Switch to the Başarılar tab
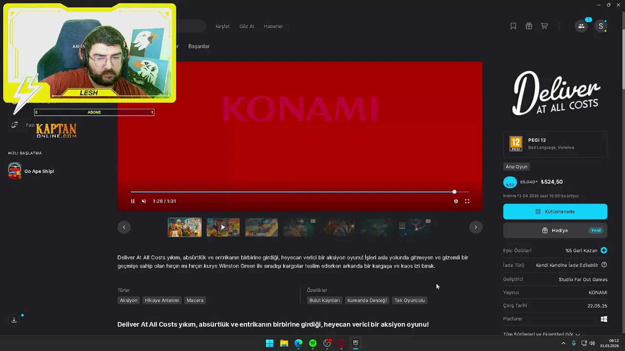 199,46
